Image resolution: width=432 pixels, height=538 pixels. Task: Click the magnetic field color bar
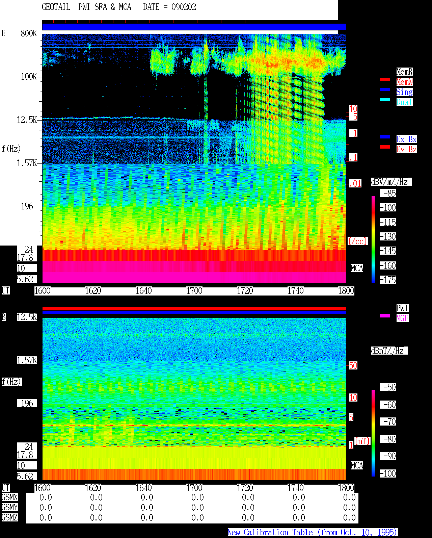(373, 433)
